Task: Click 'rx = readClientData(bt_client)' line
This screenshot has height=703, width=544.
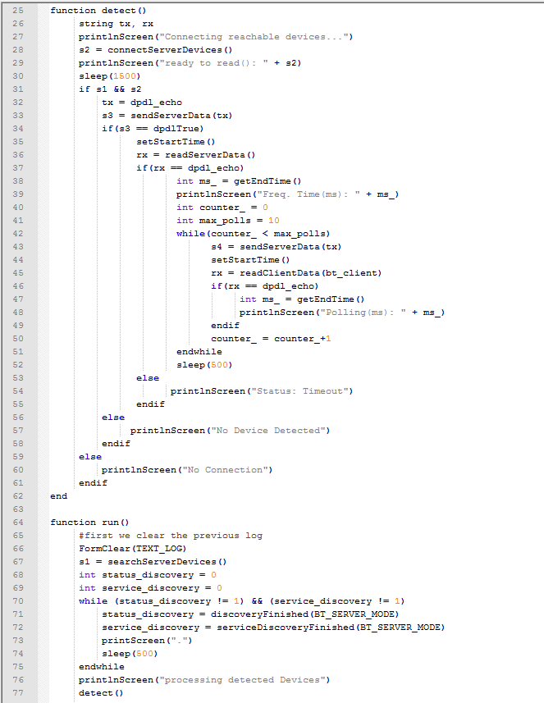Action: (x=296, y=273)
